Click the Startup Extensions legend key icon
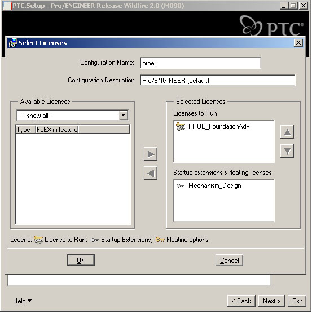 click(x=94, y=240)
